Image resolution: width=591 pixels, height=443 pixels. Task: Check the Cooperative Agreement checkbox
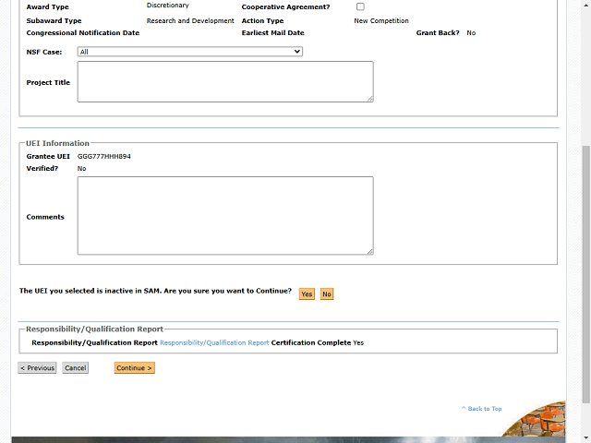click(360, 6)
